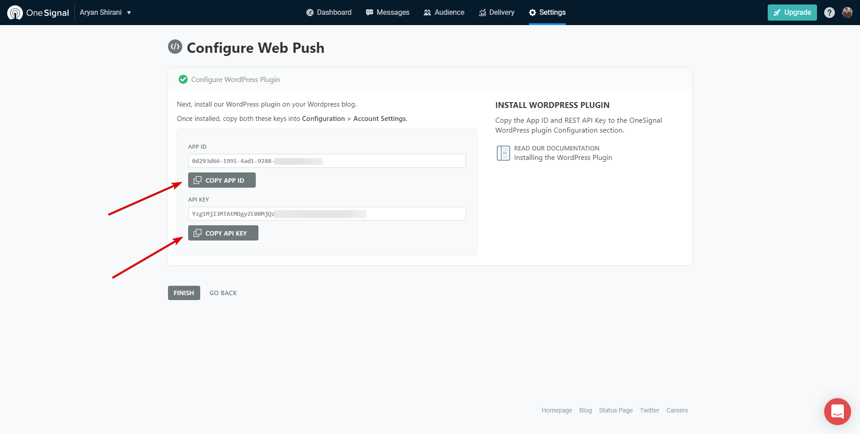
Task: Open the Careers footer link
Action: [677, 410]
